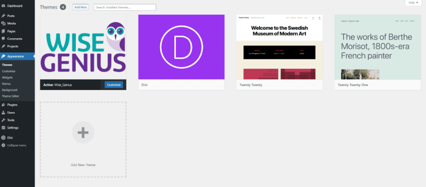Select the Themes submenu link

tap(7, 65)
